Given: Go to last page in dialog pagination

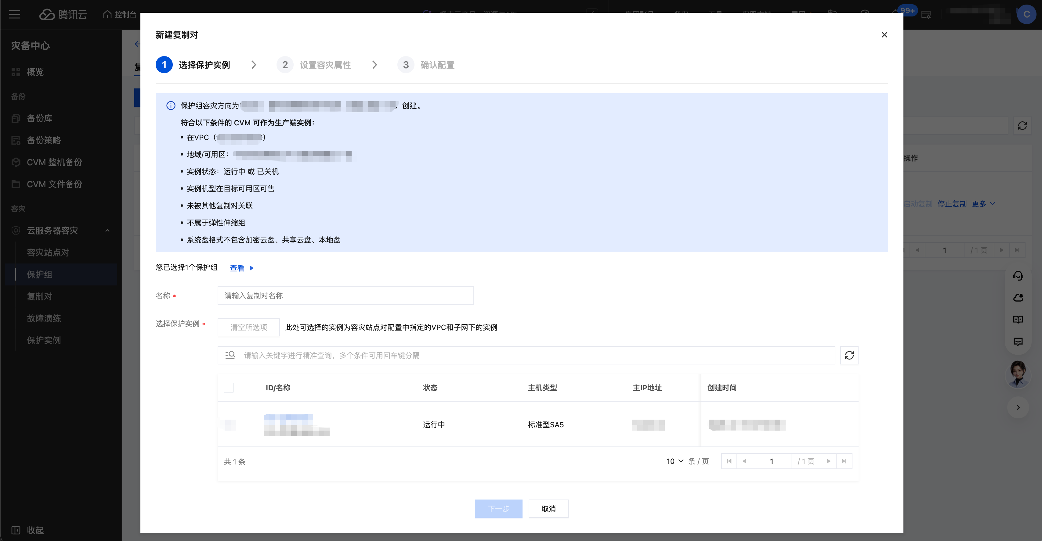Looking at the screenshot, I should (x=844, y=461).
